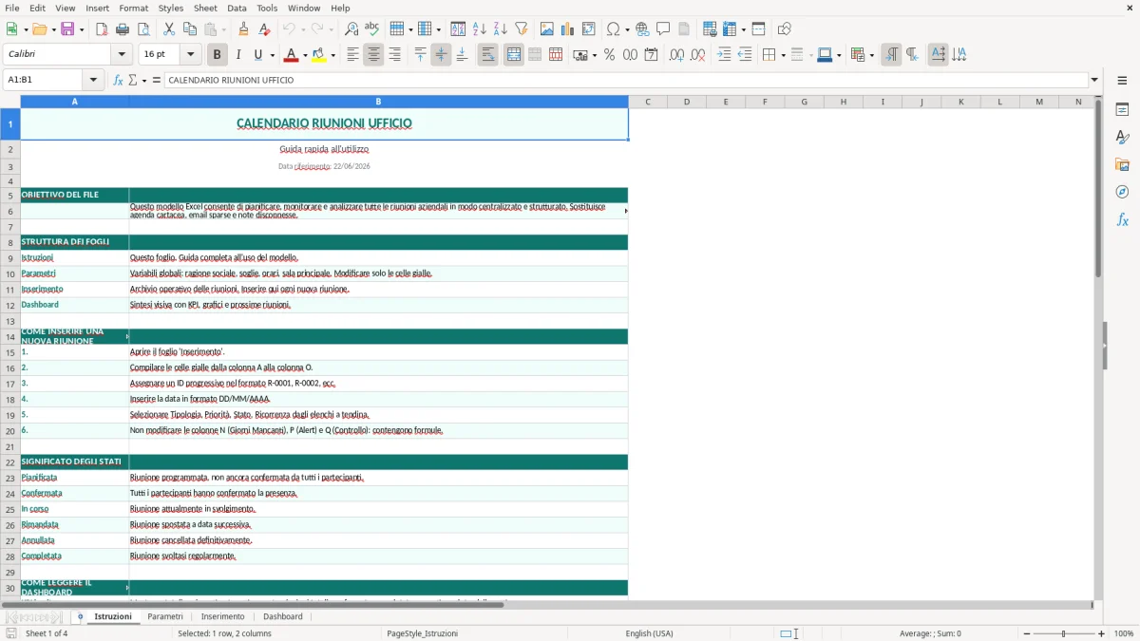Click zoom out minus button
The height and width of the screenshot is (641, 1140).
(1026, 633)
